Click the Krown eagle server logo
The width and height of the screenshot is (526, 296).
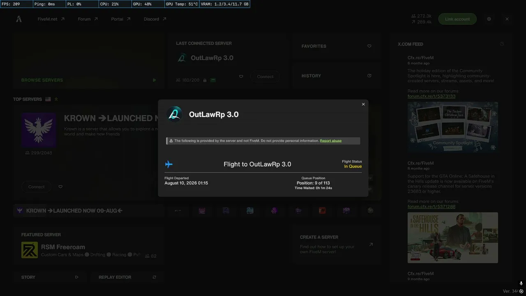(39, 129)
